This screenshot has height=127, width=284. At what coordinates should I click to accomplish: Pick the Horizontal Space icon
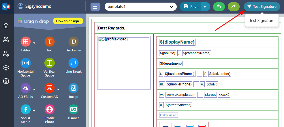[x=25, y=63]
